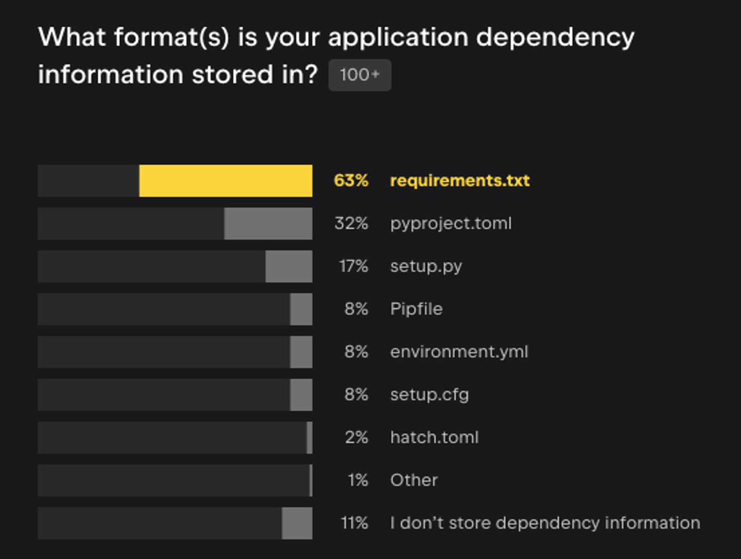Select the Pipfile bar segment
This screenshot has height=559, width=741.
tap(301, 309)
